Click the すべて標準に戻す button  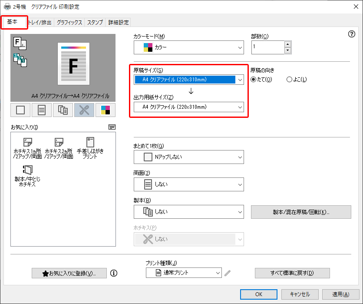292,273
